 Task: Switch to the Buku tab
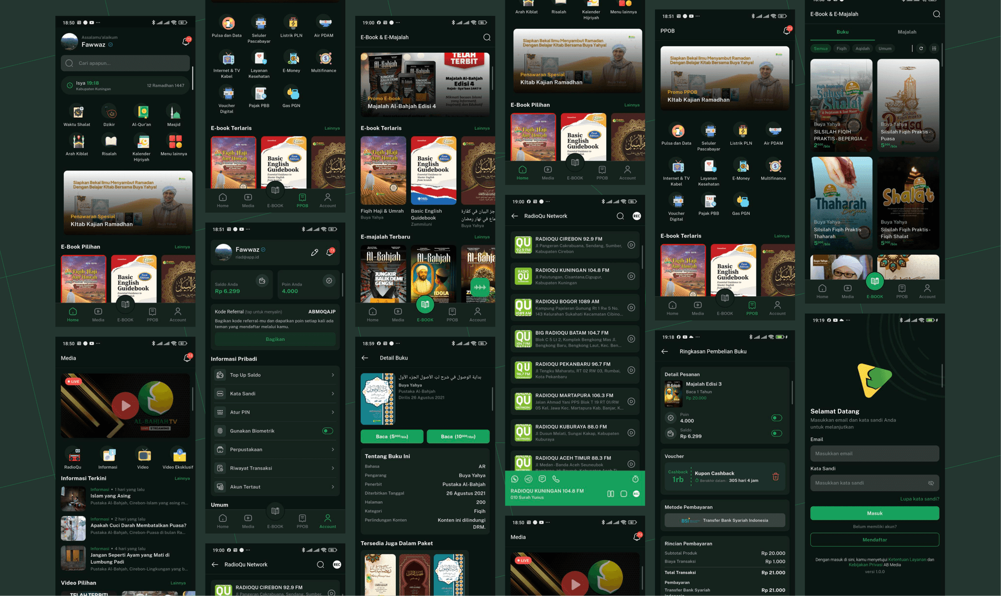843,32
